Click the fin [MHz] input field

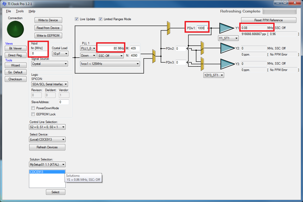pos(39,53)
